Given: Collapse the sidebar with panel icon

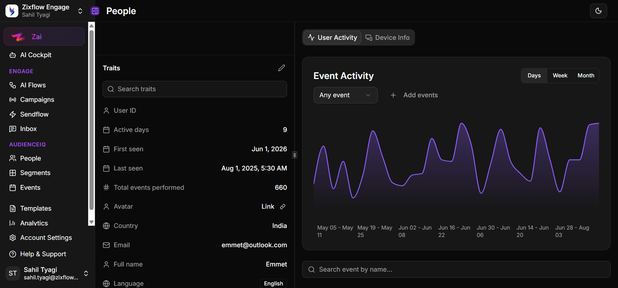Looking at the screenshot, I should click(x=95, y=11).
